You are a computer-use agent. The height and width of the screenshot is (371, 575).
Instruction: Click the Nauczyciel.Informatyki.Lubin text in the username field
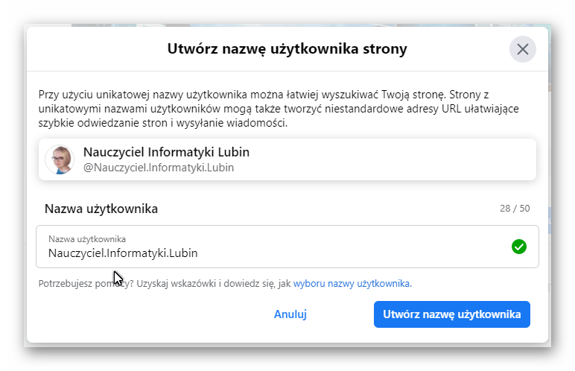123,253
